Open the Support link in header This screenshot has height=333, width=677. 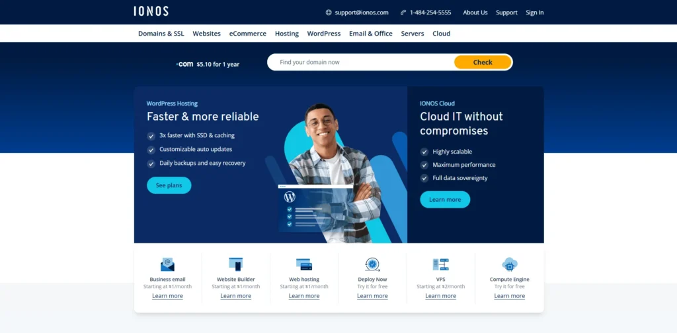pyautogui.click(x=506, y=13)
